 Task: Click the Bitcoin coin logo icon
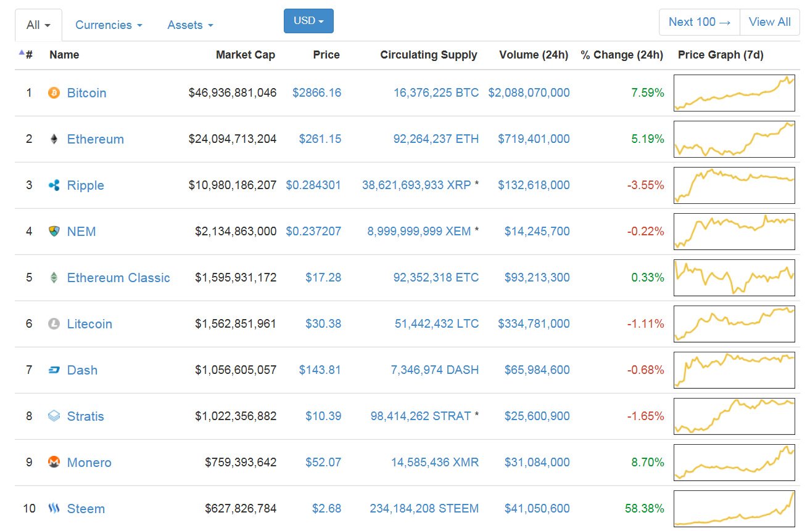click(x=54, y=93)
